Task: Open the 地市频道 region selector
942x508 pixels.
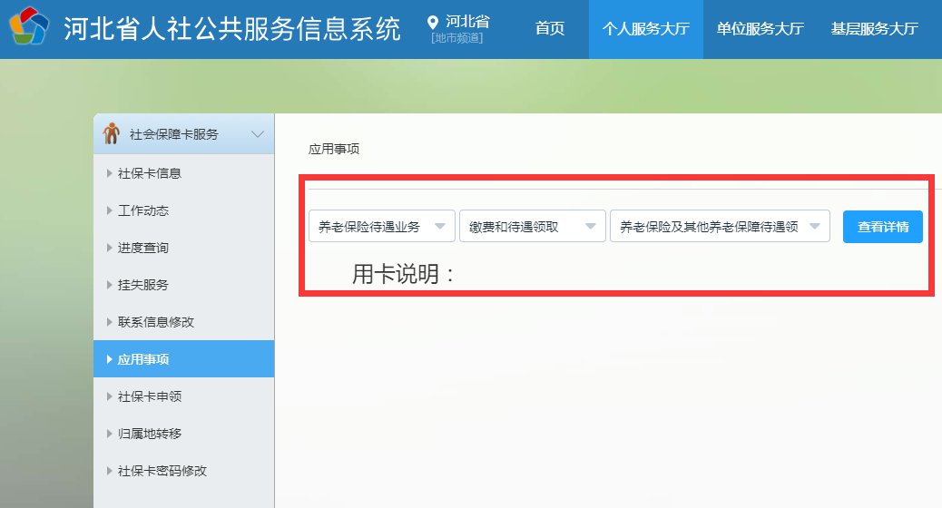Action: click(457, 38)
